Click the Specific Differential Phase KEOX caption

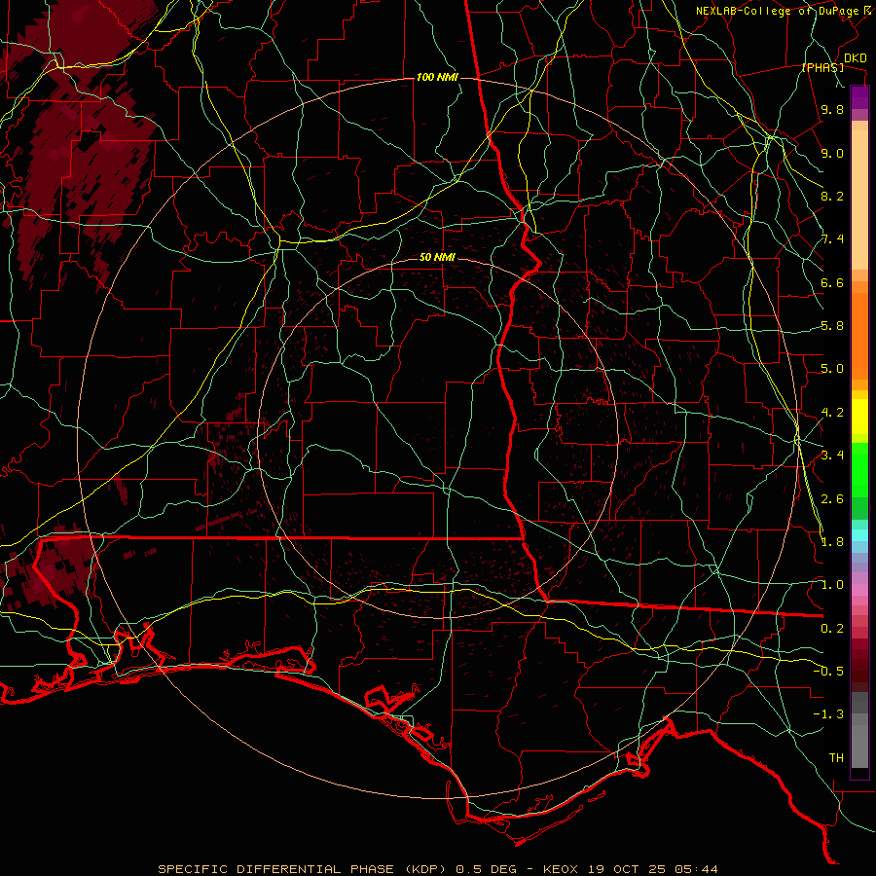point(438,869)
